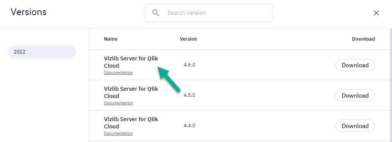Viewport: 392px width, 142px height.
Task: Download Vizlib Server version 4.5.0
Action: (x=355, y=96)
